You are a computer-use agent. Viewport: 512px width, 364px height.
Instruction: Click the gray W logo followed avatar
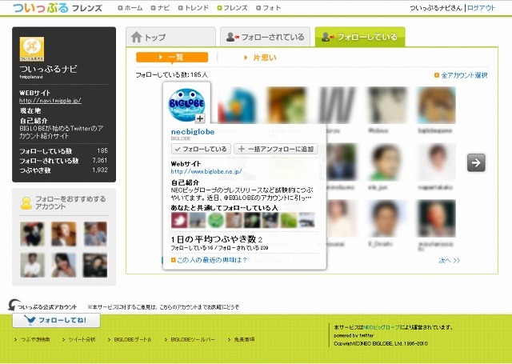(x=337, y=105)
